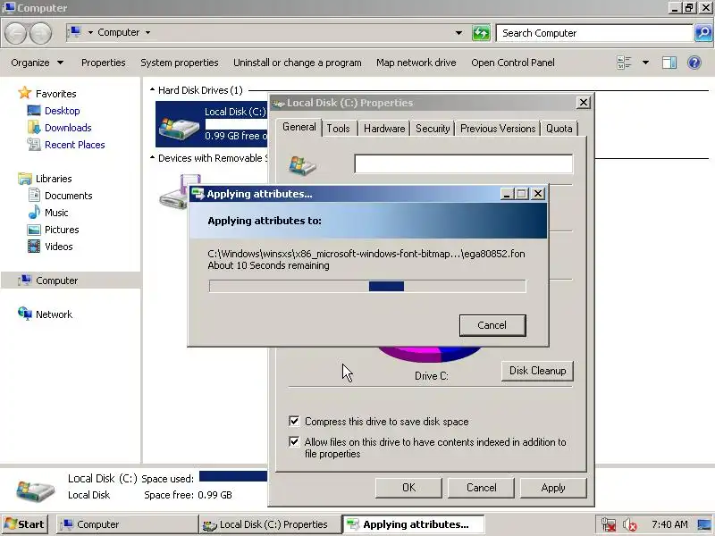Click the Search Computer input box

click(x=593, y=33)
